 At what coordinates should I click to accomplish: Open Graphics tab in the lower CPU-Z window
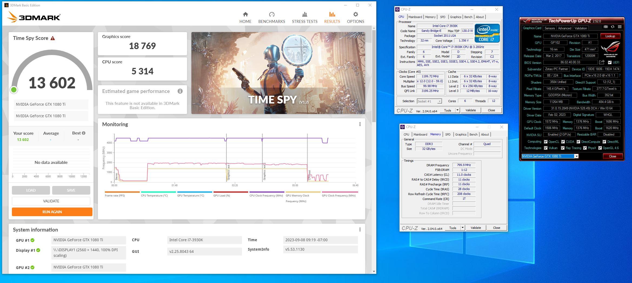(461, 134)
